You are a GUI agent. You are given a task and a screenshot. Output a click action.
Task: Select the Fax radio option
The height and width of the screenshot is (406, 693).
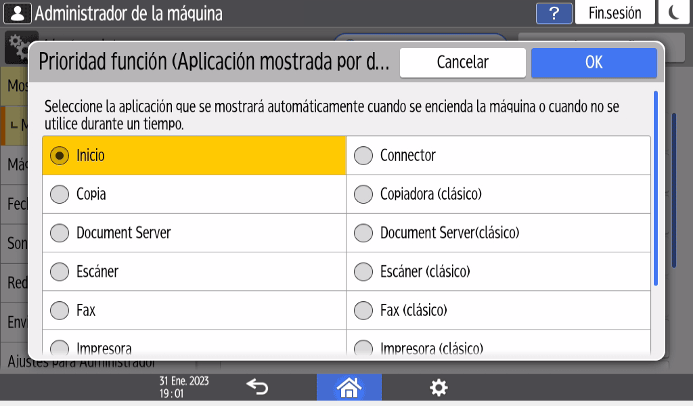tap(60, 311)
